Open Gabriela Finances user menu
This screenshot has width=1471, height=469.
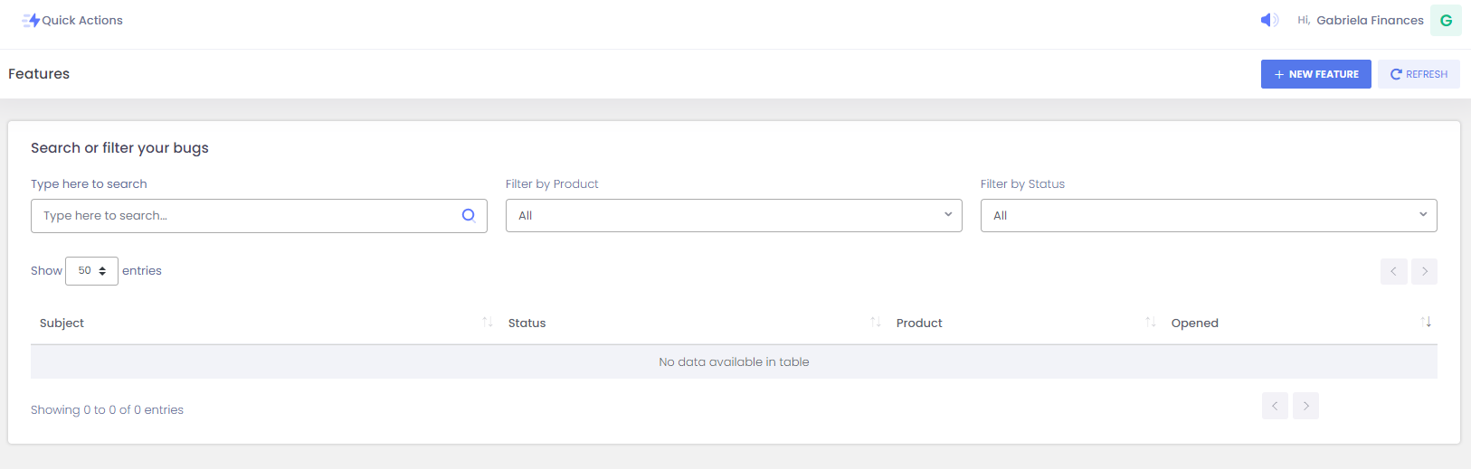click(1369, 20)
